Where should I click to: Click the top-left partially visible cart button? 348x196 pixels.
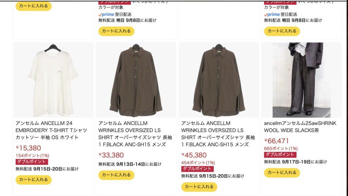34,6
